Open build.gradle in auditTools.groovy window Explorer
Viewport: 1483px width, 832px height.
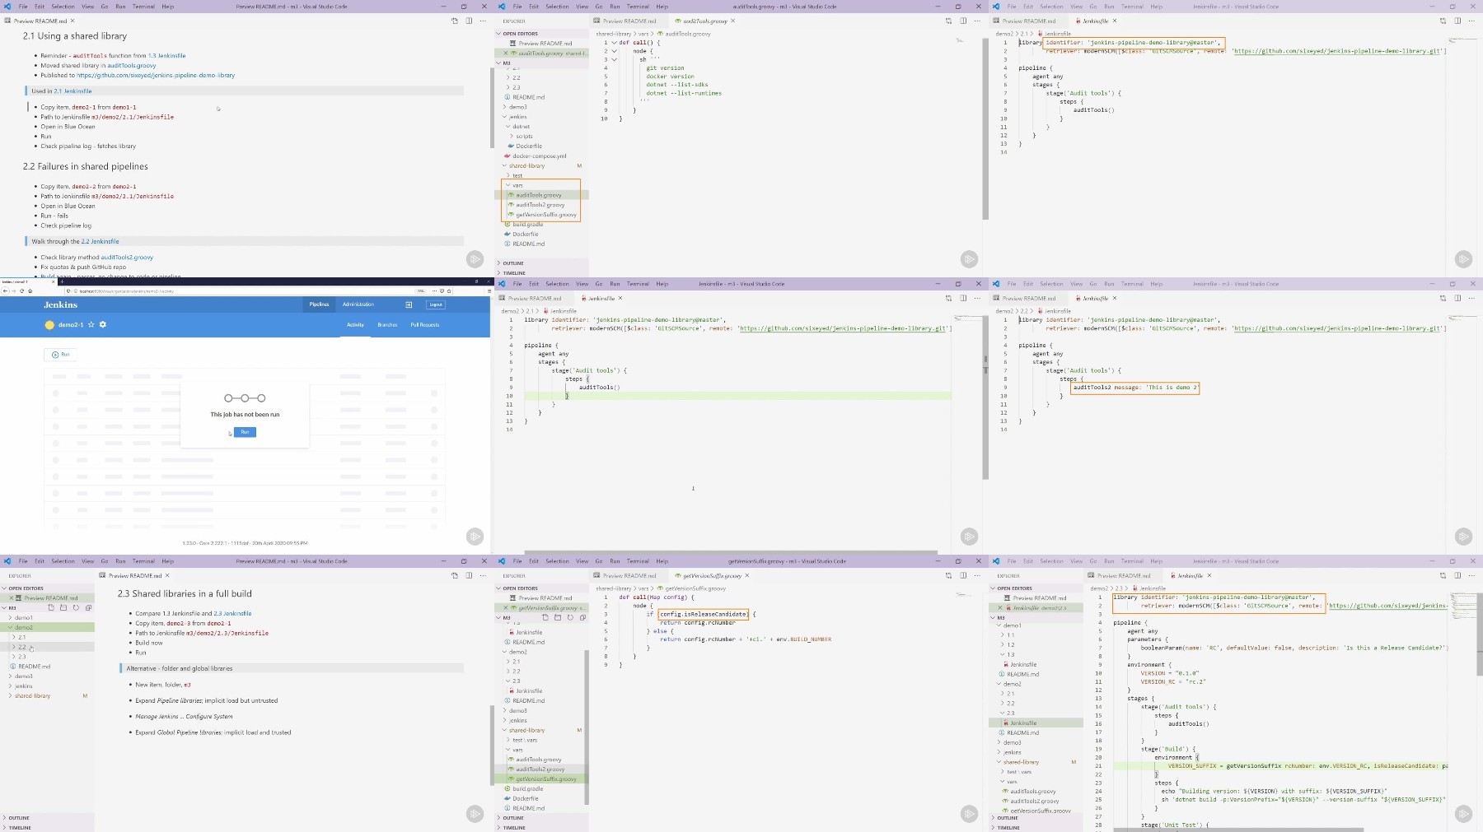pos(527,224)
